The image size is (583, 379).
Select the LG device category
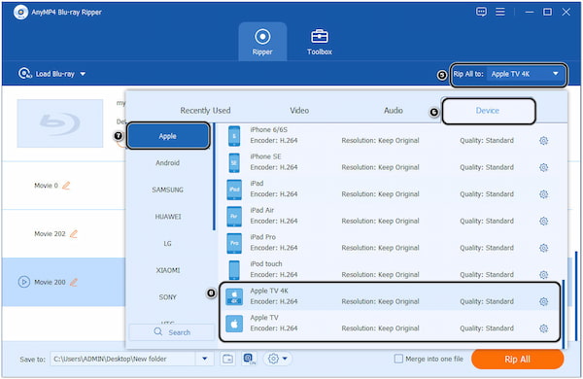(168, 244)
